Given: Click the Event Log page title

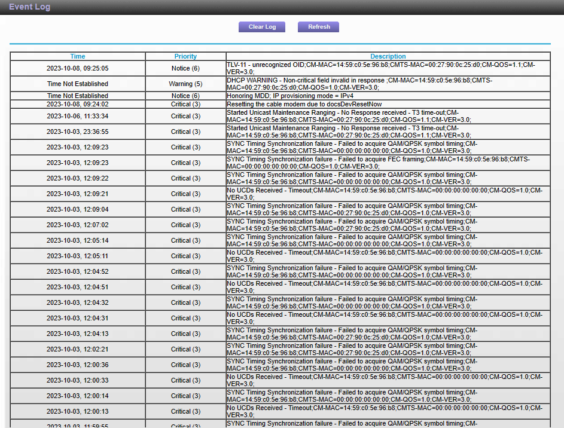Looking at the screenshot, I should (x=30, y=7).
